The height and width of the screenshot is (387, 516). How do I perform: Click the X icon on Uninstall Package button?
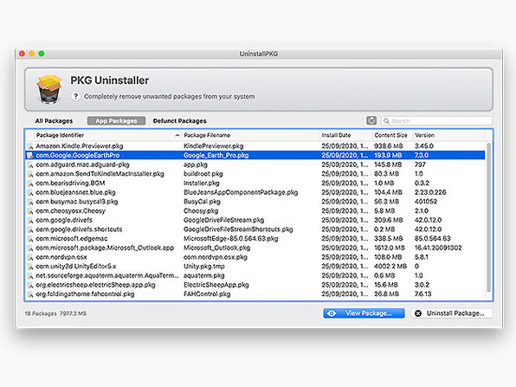pos(418,313)
